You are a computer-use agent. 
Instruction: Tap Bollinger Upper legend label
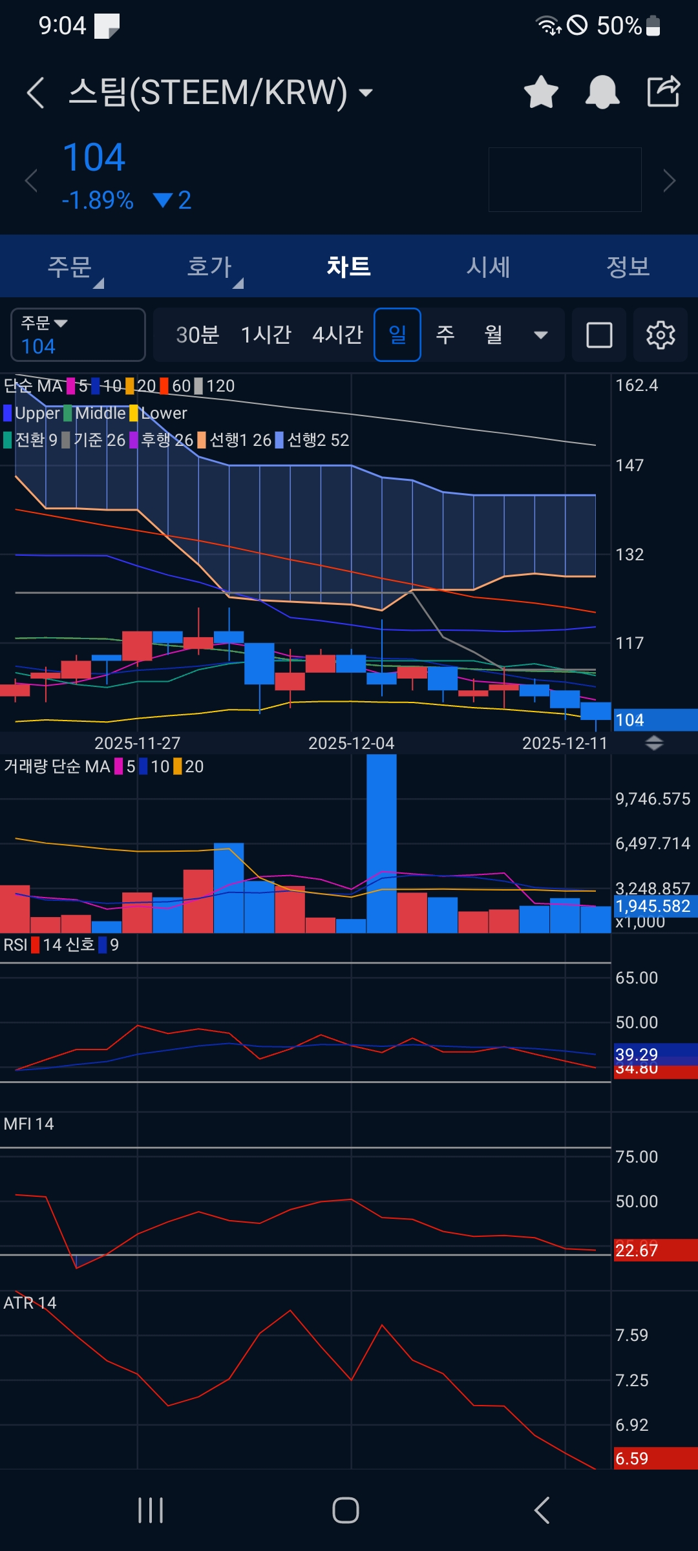tap(32, 413)
